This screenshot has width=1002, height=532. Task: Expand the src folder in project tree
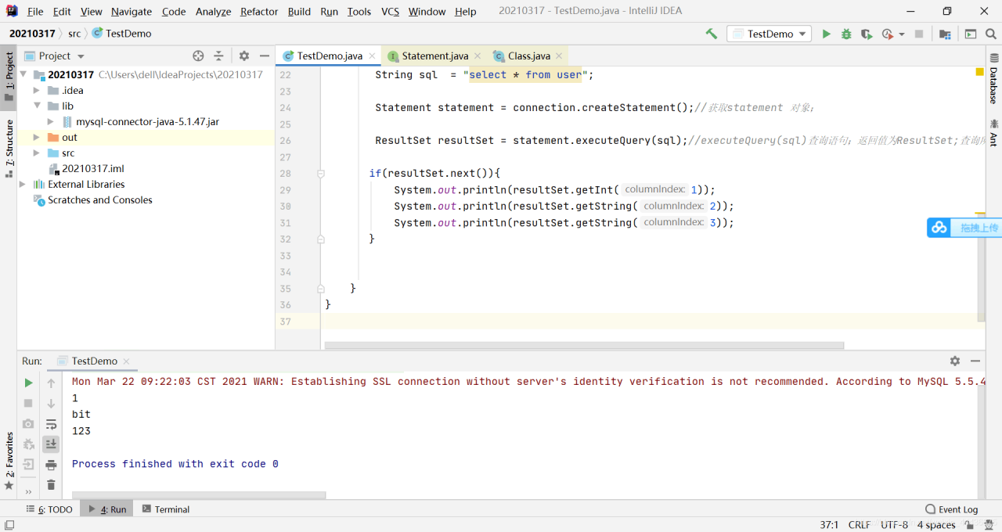[36, 153]
